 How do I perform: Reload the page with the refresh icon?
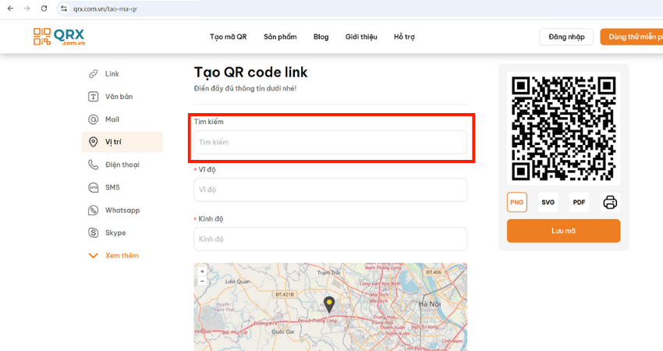click(44, 9)
